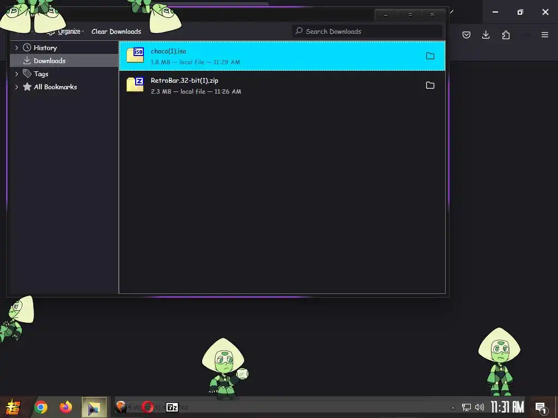The height and width of the screenshot is (418, 558).
Task: Show hidden system tray icons
Action: tap(453, 408)
